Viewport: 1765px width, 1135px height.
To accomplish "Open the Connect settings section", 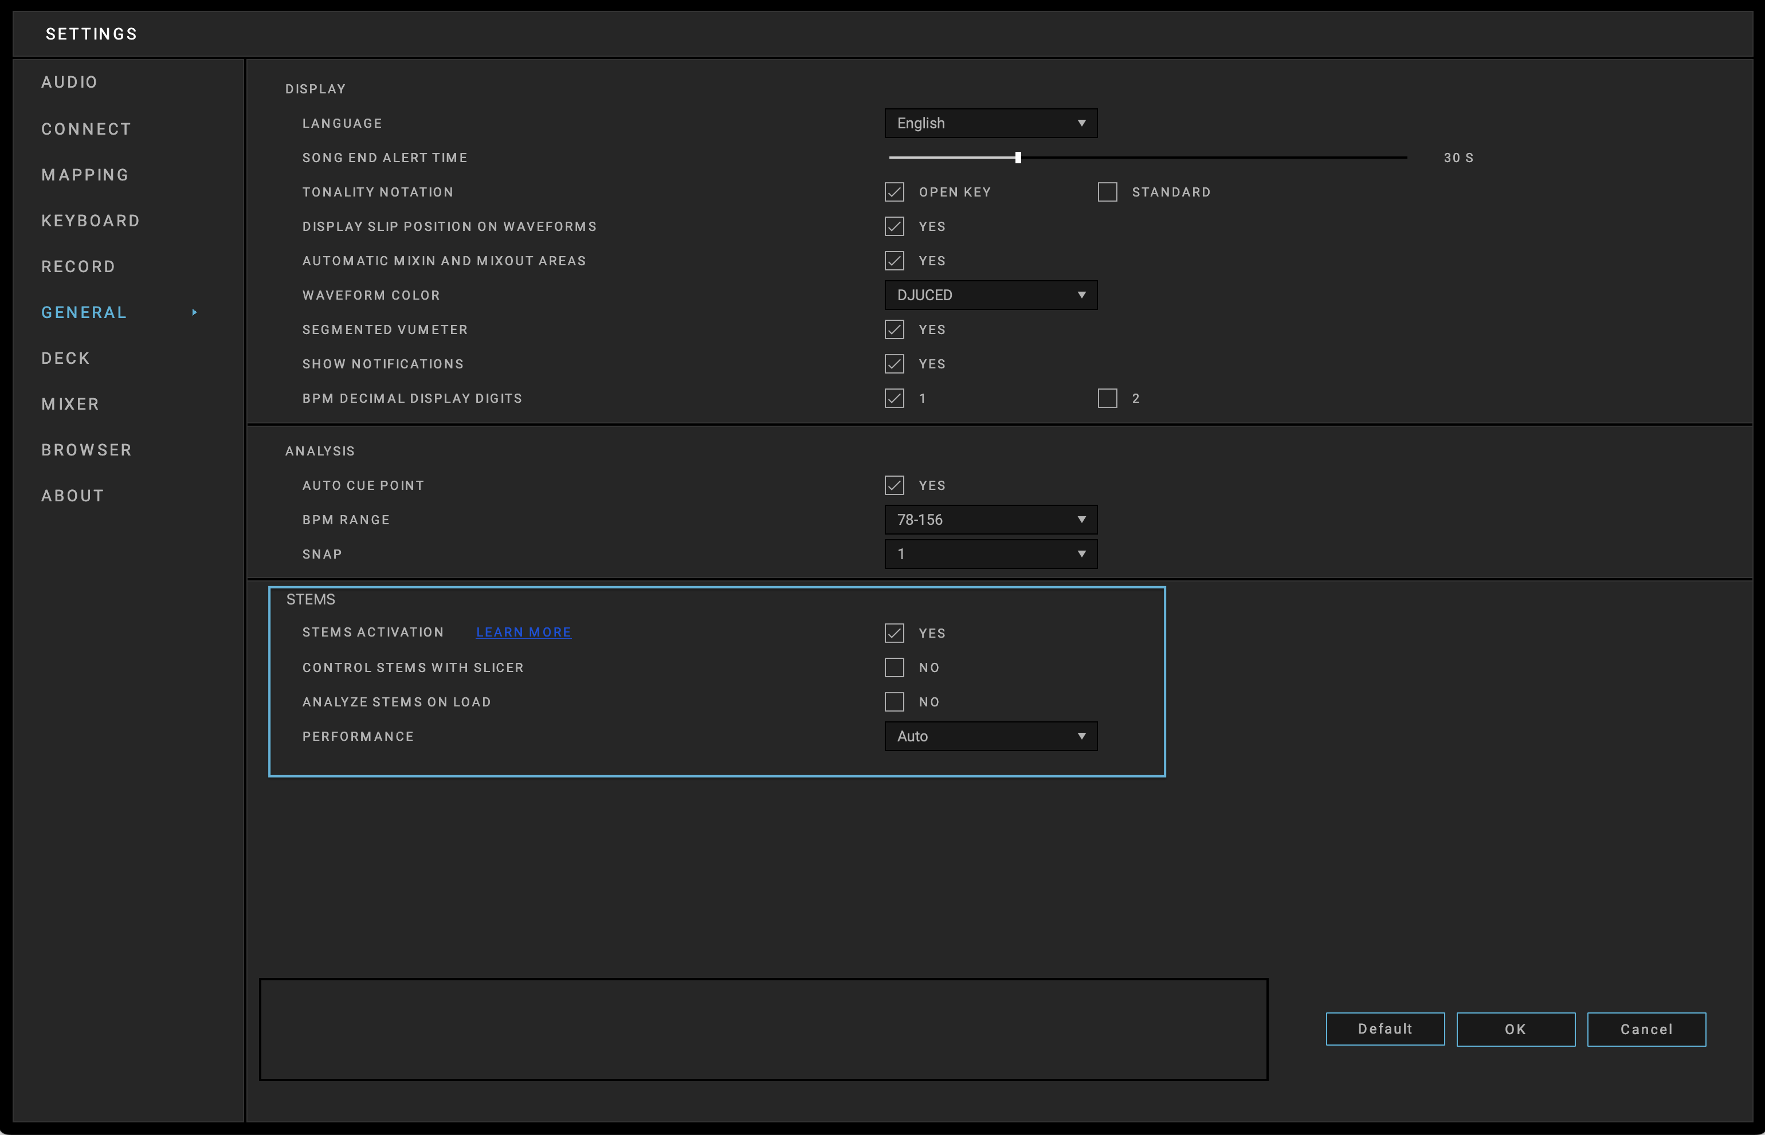I will click(86, 129).
